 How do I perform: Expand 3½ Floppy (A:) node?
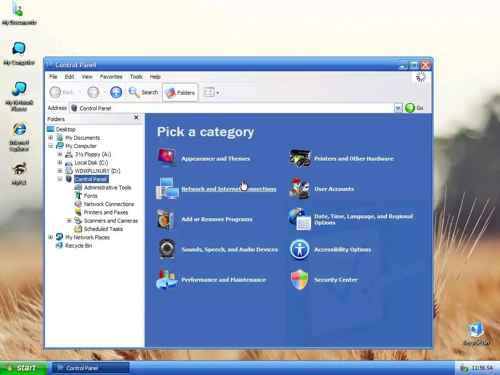pyautogui.click(x=60, y=154)
